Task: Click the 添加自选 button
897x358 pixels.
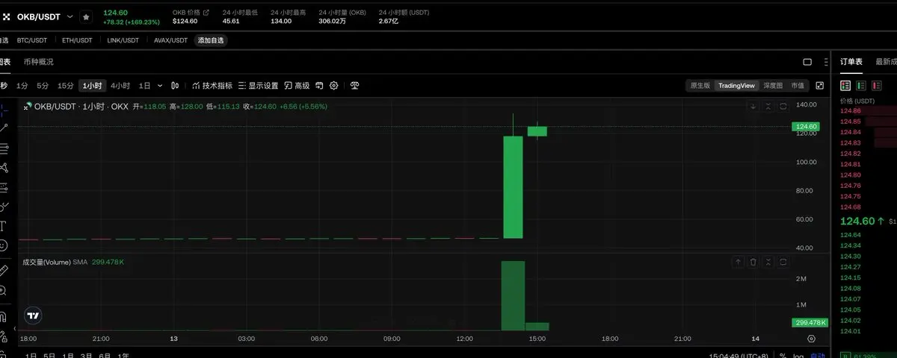Action: 211,40
